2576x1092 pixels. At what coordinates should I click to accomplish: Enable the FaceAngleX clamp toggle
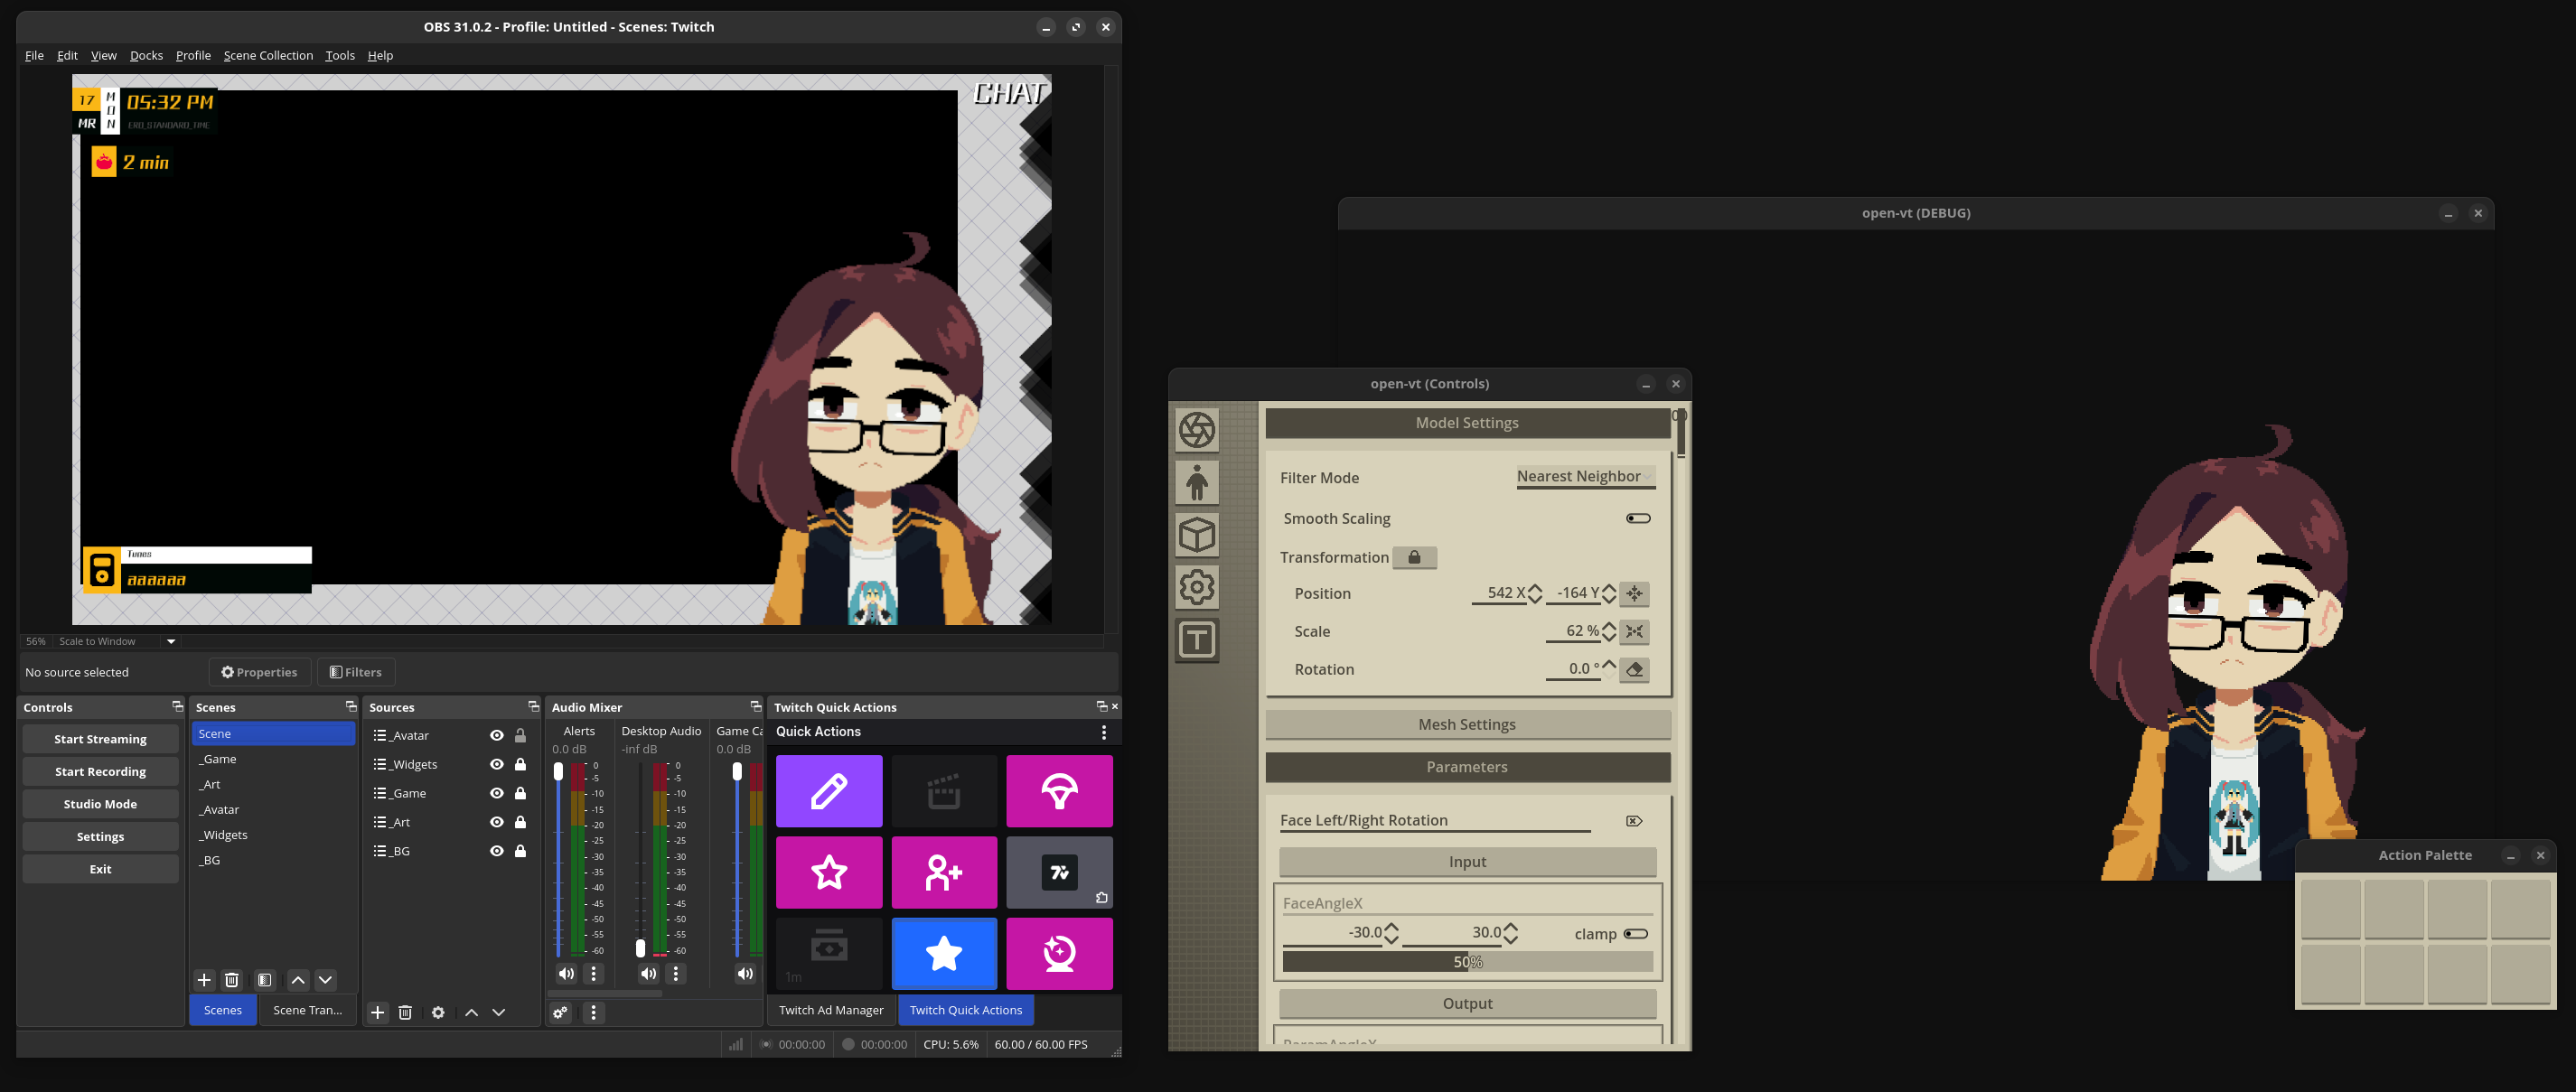pyautogui.click(x=1635, y=933)
